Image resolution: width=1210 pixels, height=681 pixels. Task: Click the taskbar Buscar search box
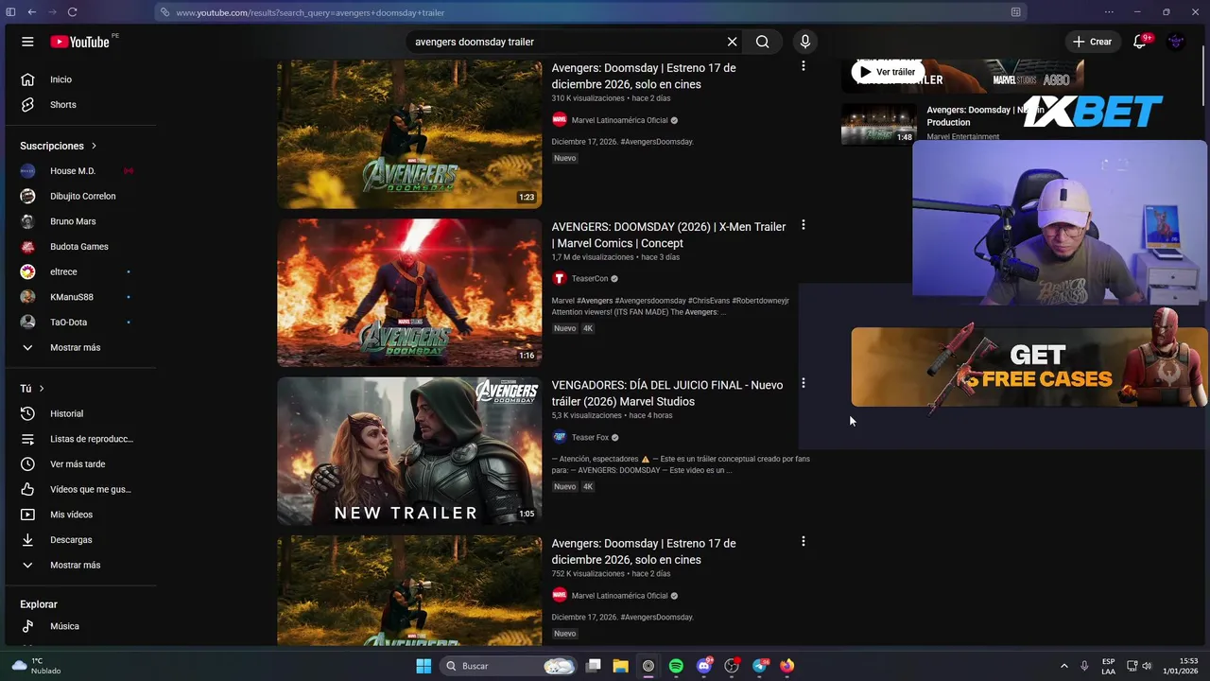pyautogui.click(x=509, y=666)
